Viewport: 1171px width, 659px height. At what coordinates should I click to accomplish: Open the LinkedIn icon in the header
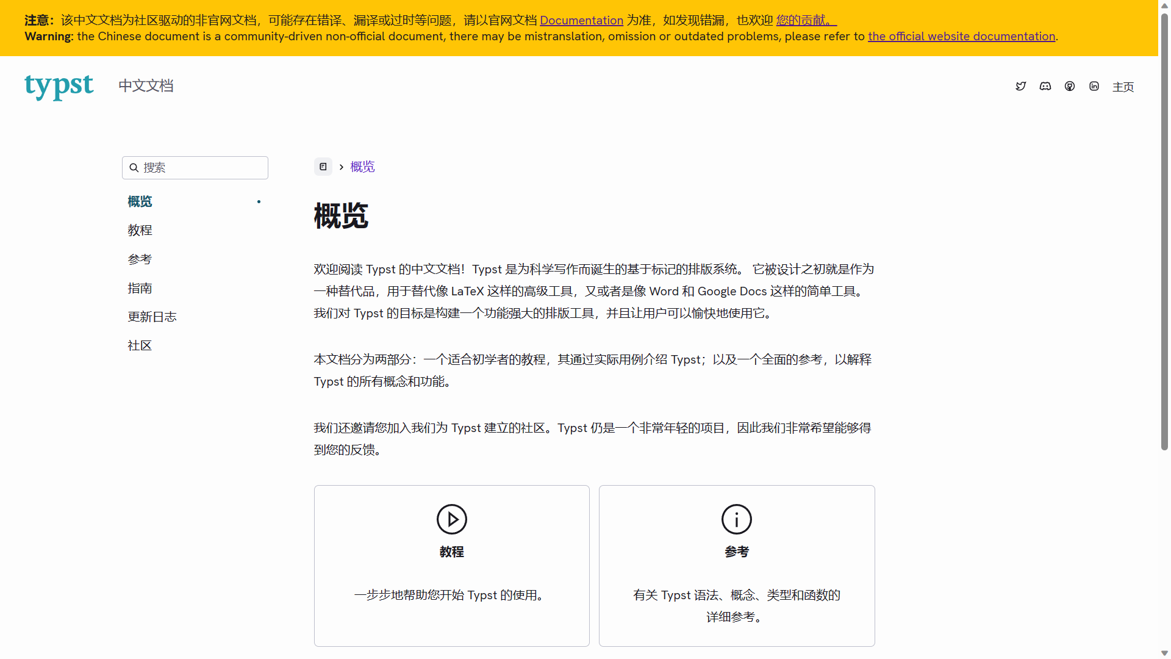tap(1094, 86)
